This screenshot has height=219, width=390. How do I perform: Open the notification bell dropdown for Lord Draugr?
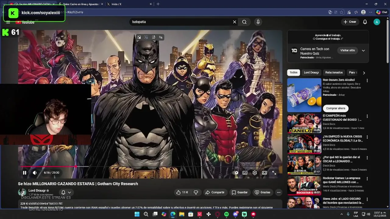tap(66, 192)
